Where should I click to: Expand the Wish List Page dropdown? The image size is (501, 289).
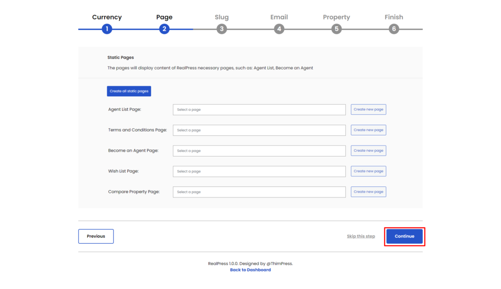click(x=259, y=171)
